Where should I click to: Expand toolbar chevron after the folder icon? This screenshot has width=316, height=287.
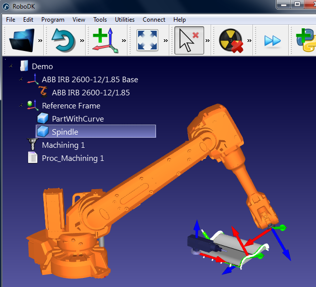point(40,41)
